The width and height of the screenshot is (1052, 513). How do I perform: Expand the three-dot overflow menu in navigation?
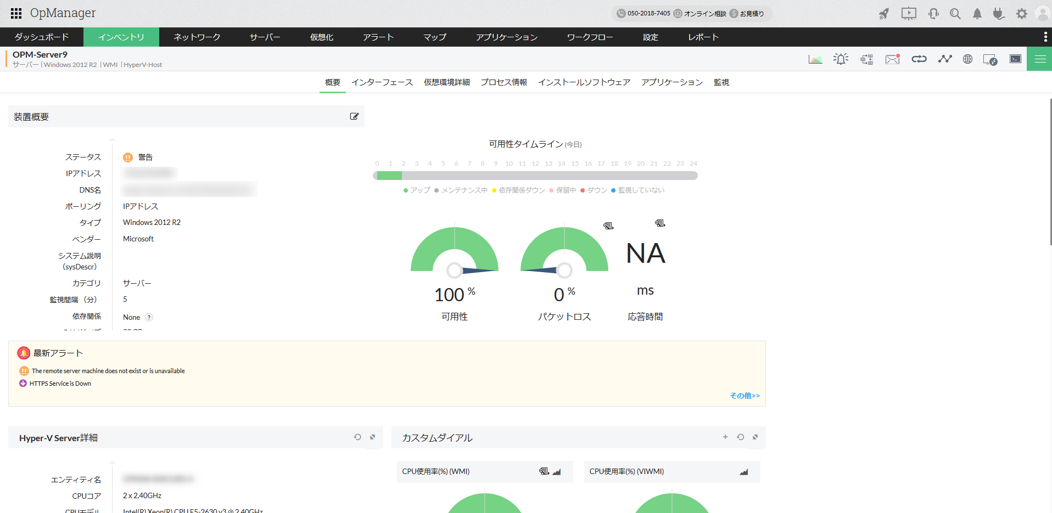1045,37
